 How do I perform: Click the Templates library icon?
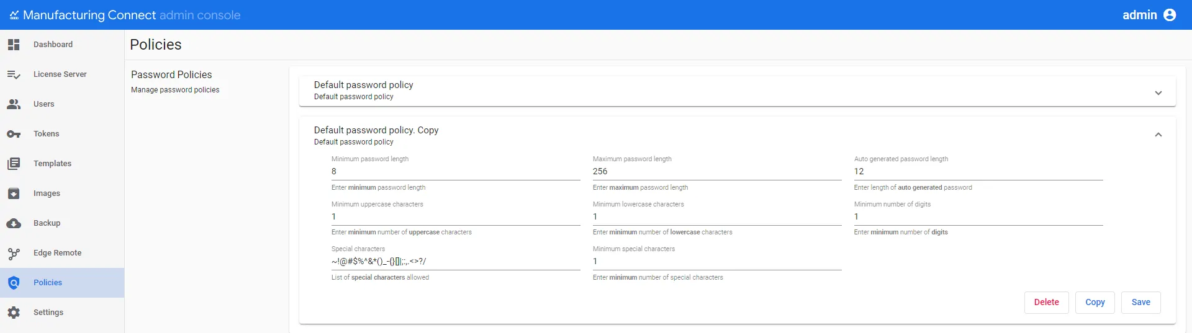[x=14, y=164]
